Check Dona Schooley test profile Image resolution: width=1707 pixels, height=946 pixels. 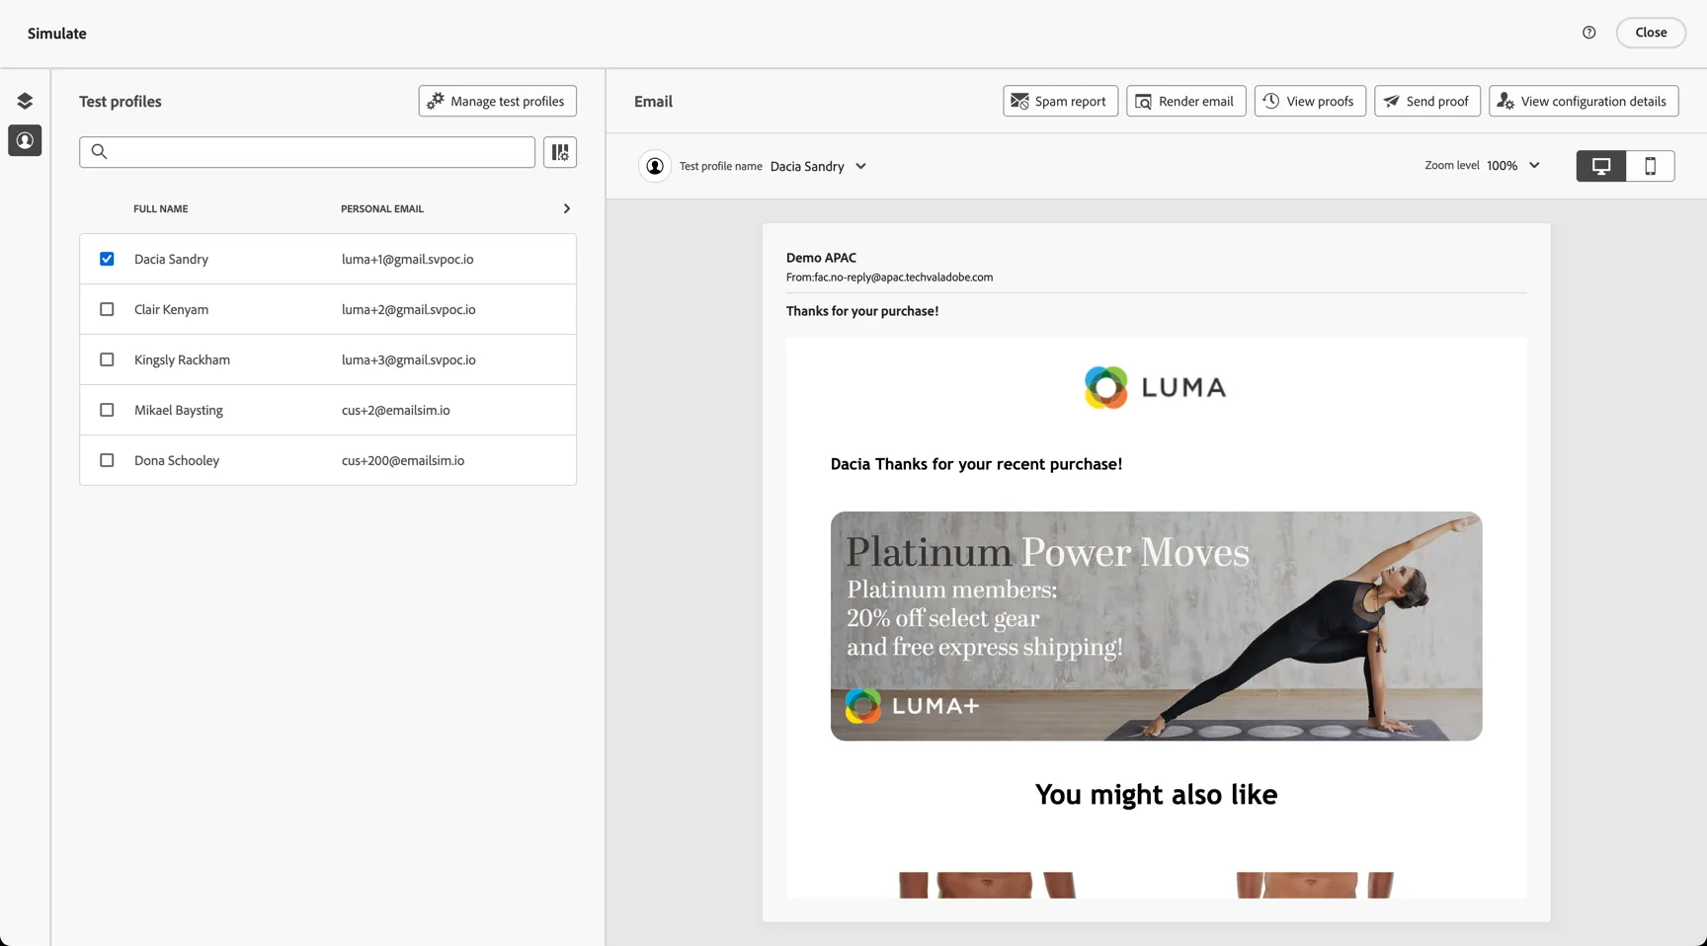tap(107, 460)
